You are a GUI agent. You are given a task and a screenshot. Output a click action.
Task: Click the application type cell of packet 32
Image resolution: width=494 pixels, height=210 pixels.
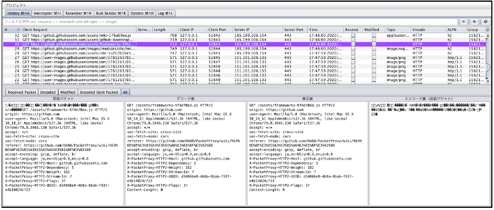pyautogui.click(x=398, y=36)
